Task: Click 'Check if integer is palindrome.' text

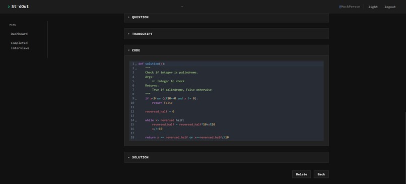Action: pyautogui.click(x=171, y=73)
